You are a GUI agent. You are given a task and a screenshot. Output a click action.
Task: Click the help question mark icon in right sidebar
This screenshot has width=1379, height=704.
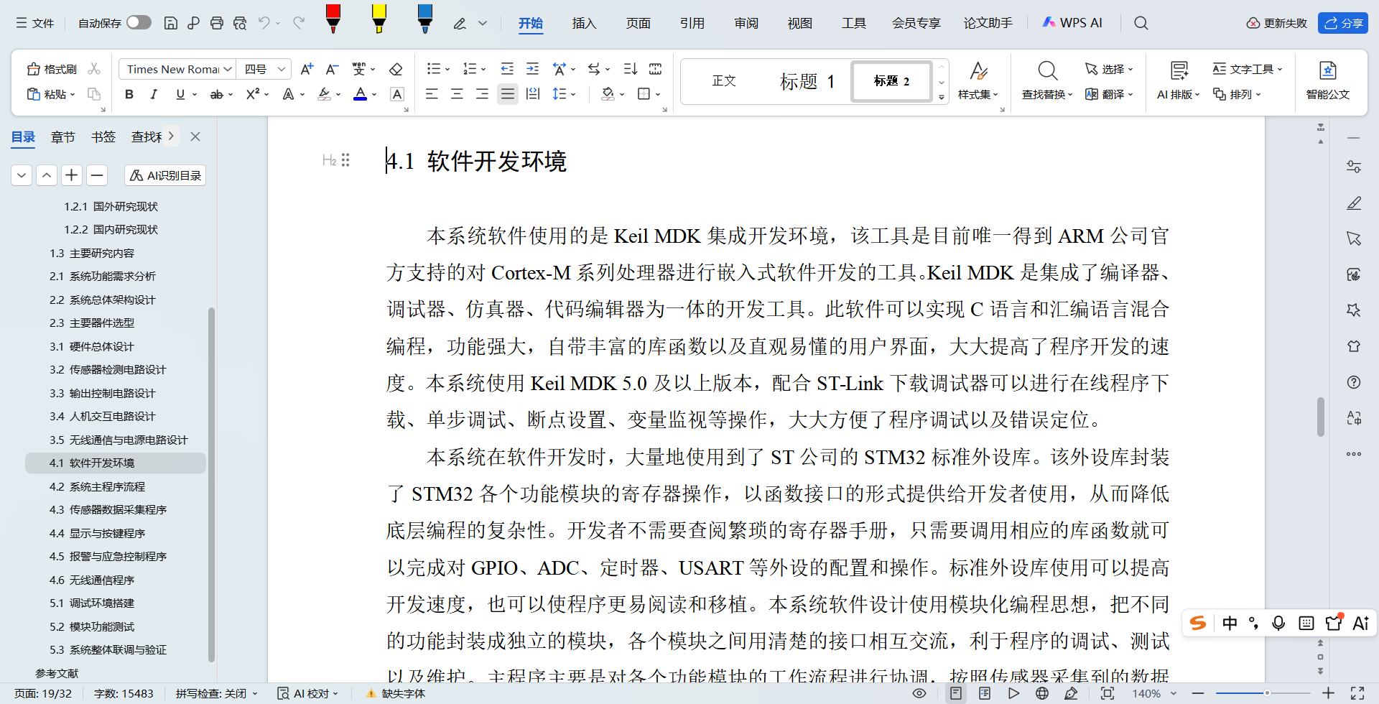click(x=1354, y=382)
